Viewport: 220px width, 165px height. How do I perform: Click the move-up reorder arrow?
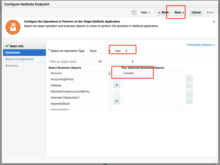tap(189, 85)
